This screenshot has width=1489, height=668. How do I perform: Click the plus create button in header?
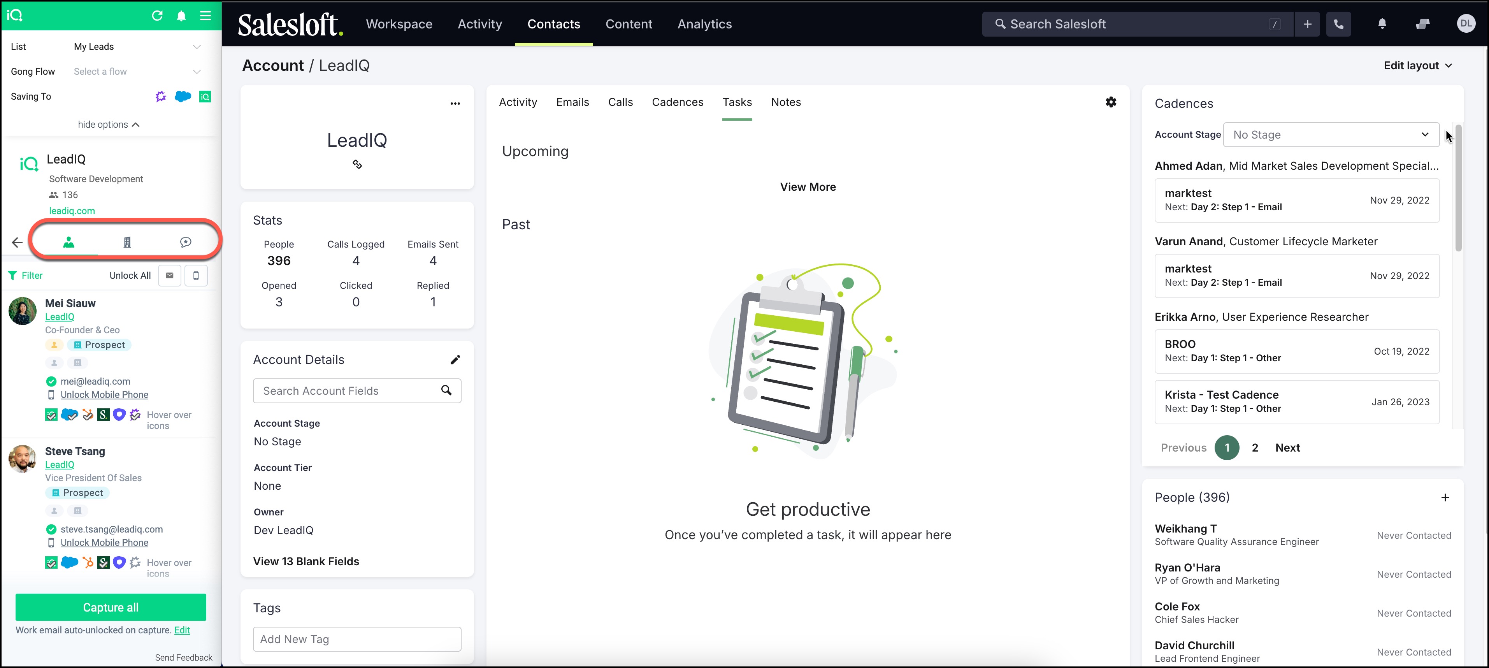(1308, 24)
